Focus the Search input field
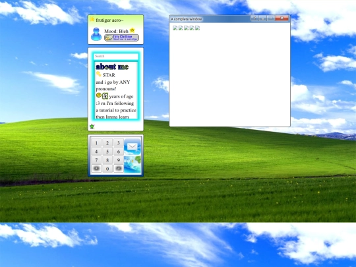Image resolution: width=356 pixels, height=267 pixels. [x=116, y=56]
